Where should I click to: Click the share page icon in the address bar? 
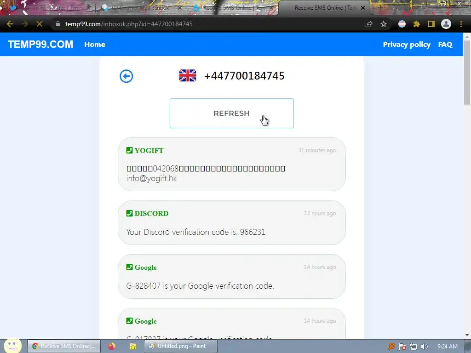(x=369, y=24)
